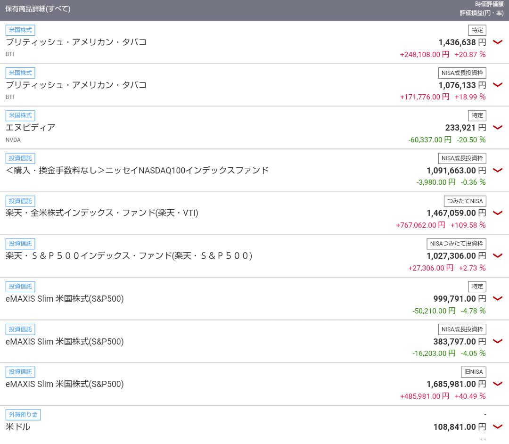Click the value 1,076,133 円
The width and height of the screenshot is (509, 444).
click(462, 85)
